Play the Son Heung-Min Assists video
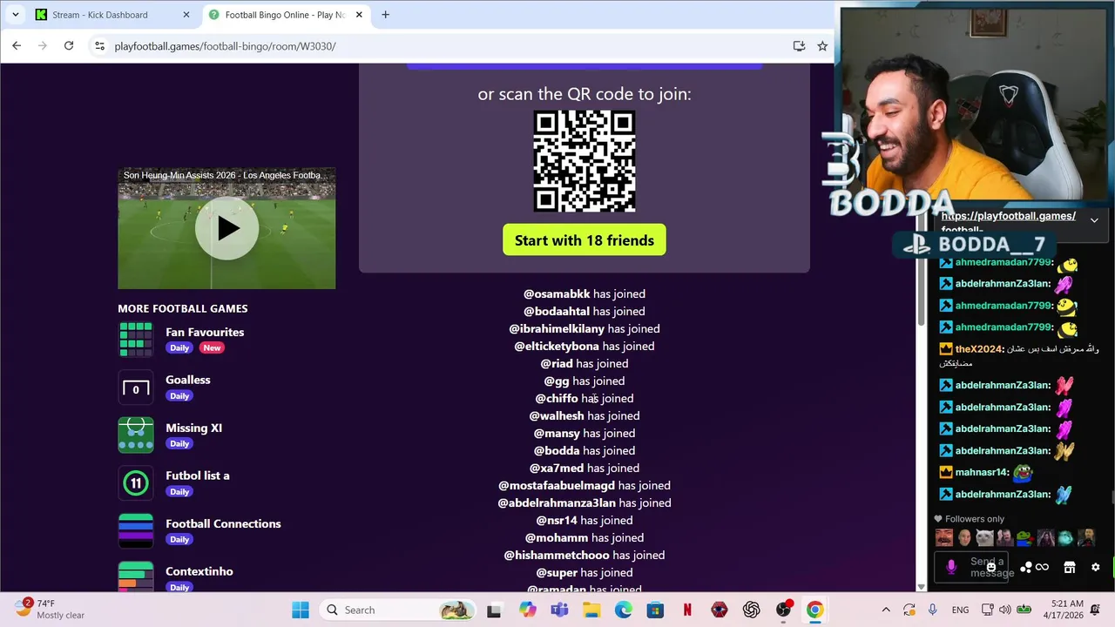This screenshot has height=627, width=1115. click(226, 228)
